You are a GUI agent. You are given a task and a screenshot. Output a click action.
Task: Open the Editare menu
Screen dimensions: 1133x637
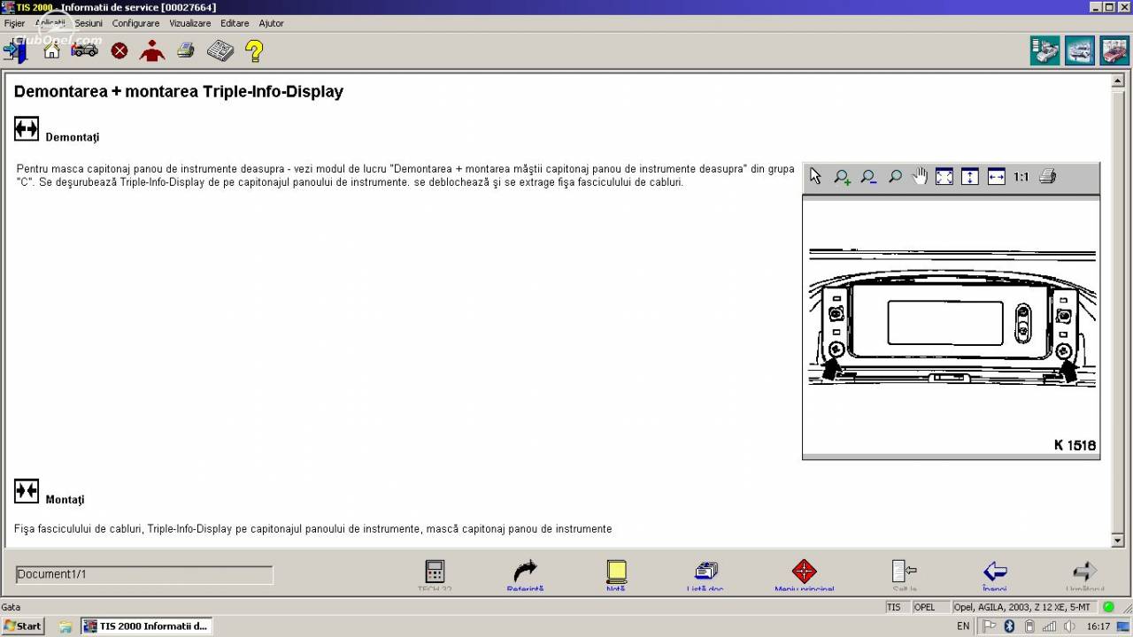tap(235, 23)
